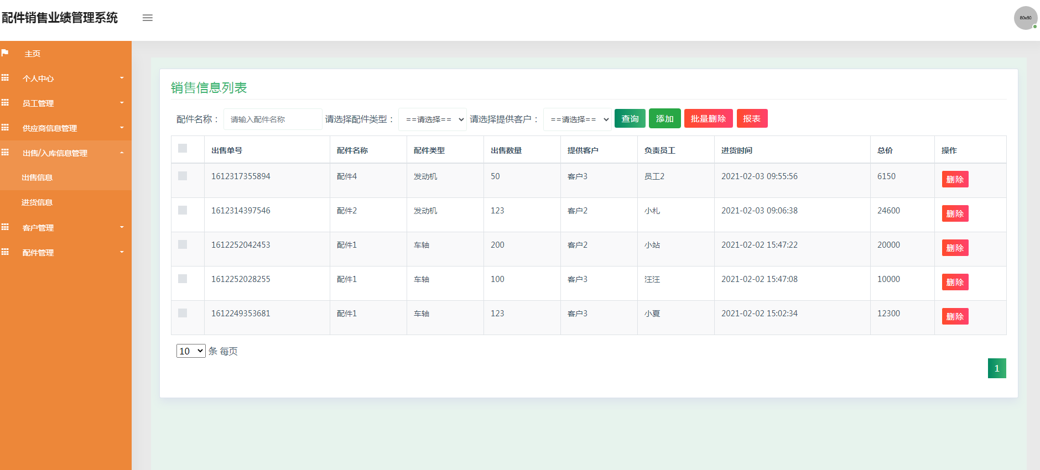
Task: Click the grid icon beside 出售/入库信息管理
Action: (5, 153)
